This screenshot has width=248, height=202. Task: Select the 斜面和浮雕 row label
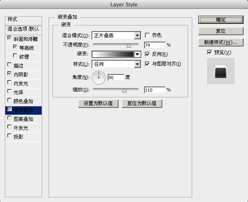coord(25,39)
